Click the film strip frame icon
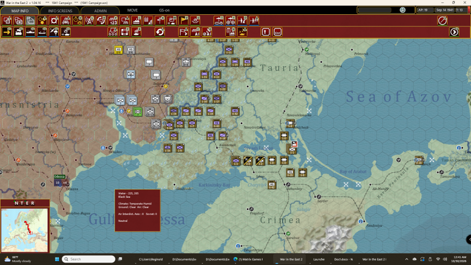This screenshot has width=471, height=265. [x=125, y=32]
